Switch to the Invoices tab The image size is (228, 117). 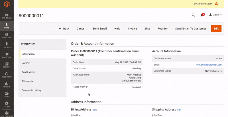tap(43, 63)
